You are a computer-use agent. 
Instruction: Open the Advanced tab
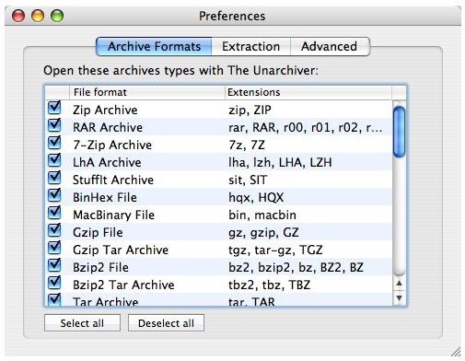(330, 47)
